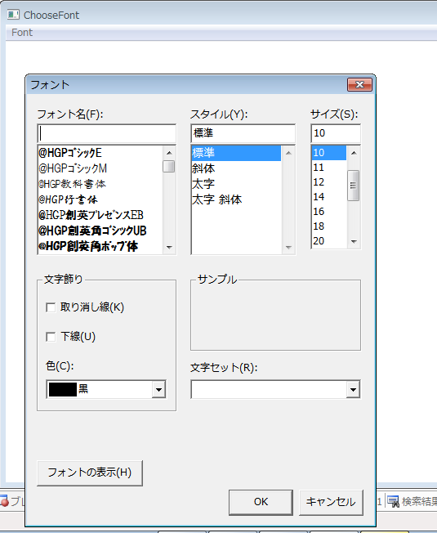
Task: Click size list scroll up arrow
Action: coord(354,153)
